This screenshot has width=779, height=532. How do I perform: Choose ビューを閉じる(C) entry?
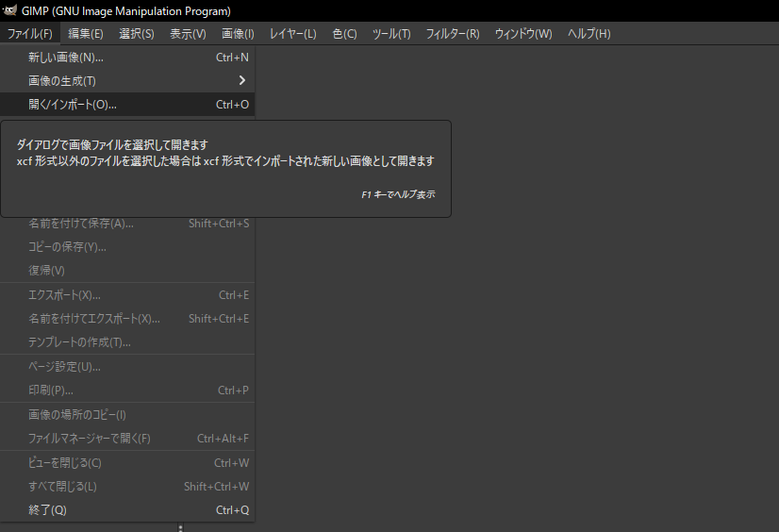[127, 463]
